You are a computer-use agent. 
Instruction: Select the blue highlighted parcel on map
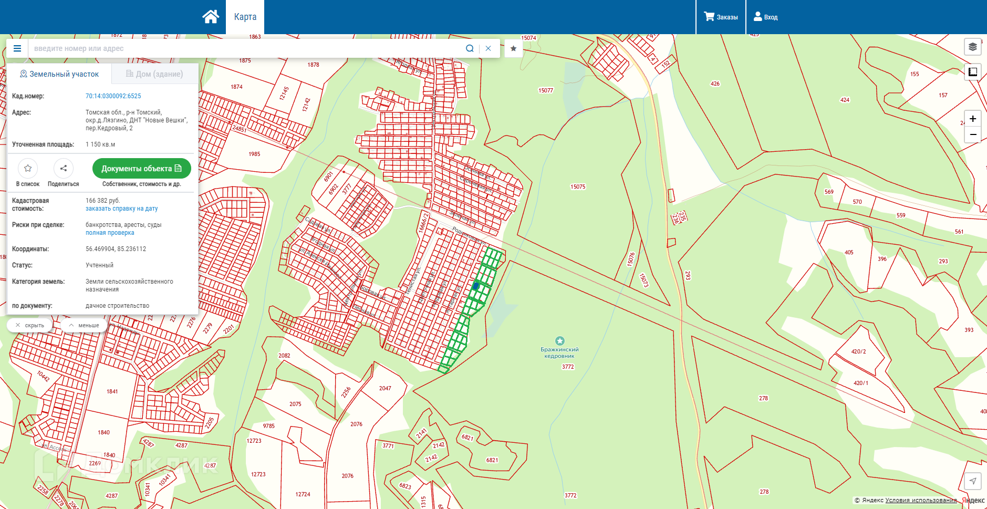point(476,286)
